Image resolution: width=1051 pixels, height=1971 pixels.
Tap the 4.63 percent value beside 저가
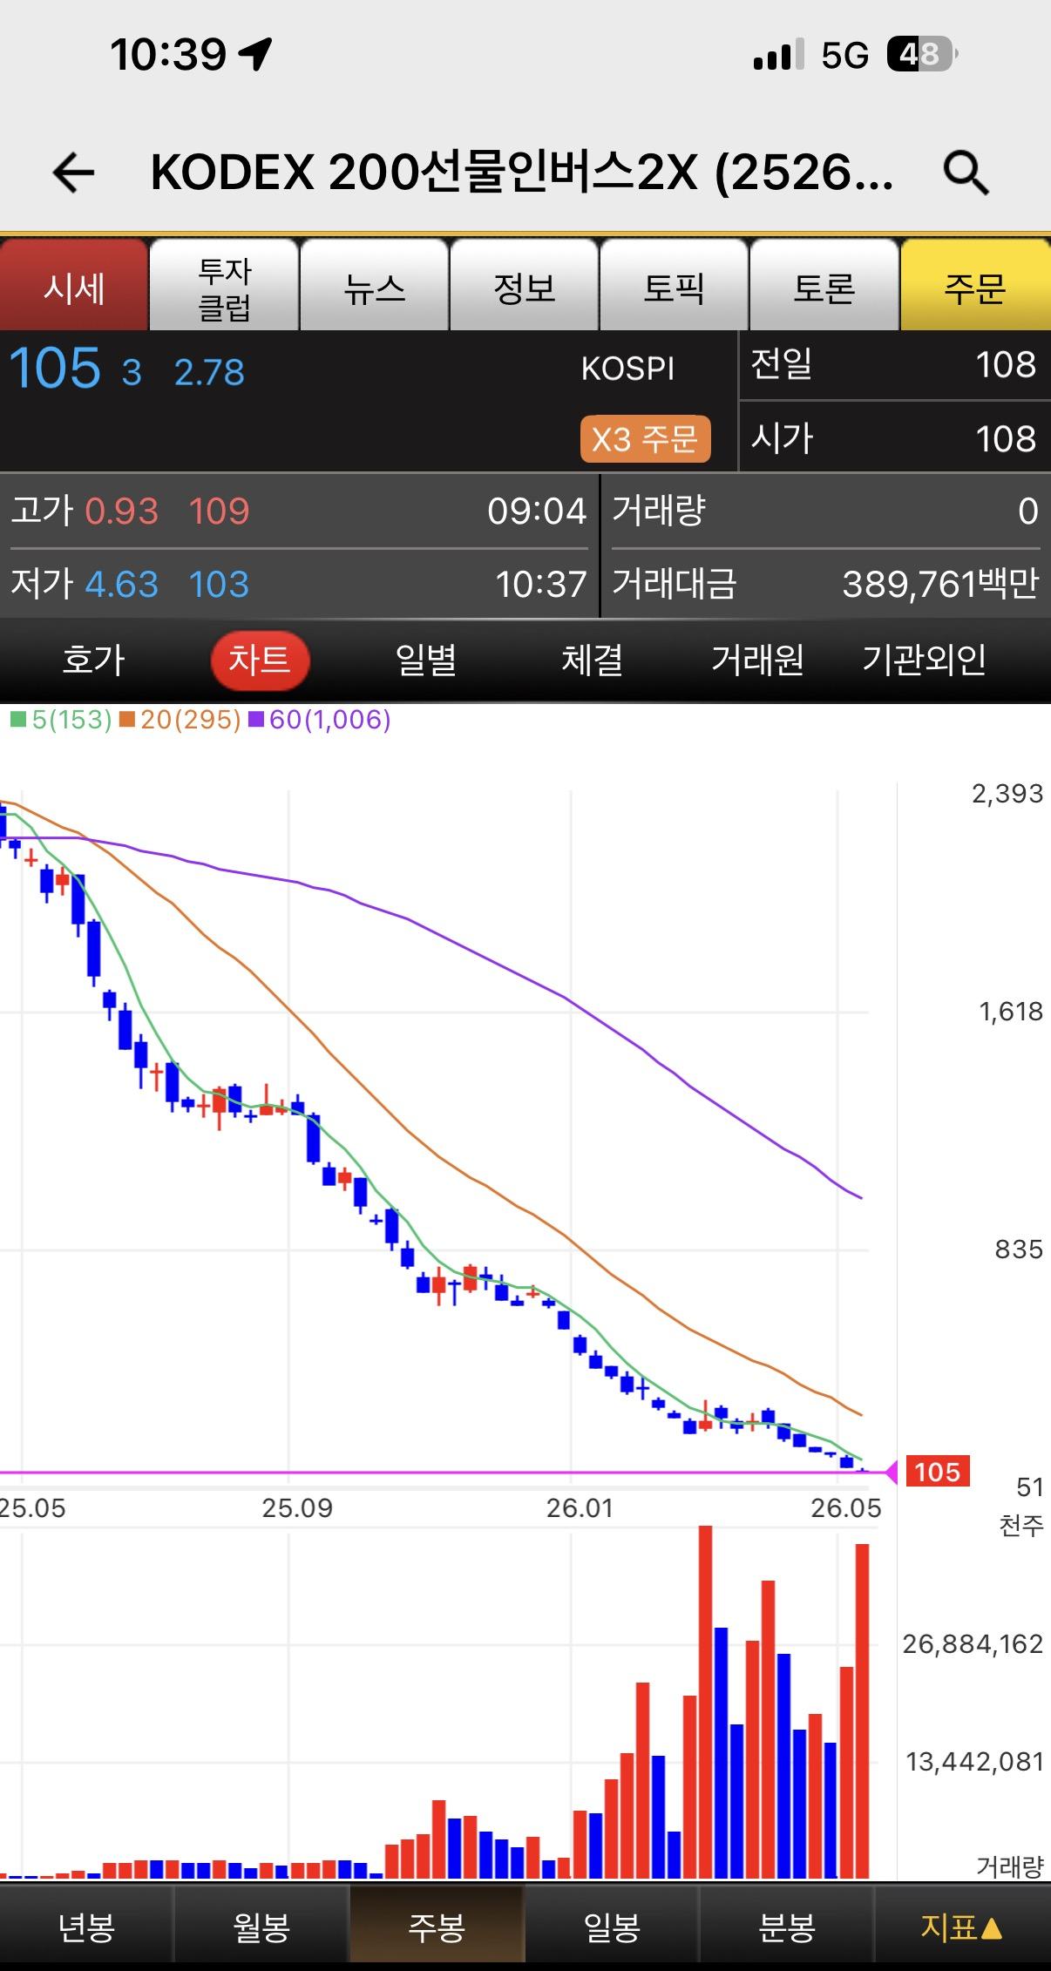(121, 584)
